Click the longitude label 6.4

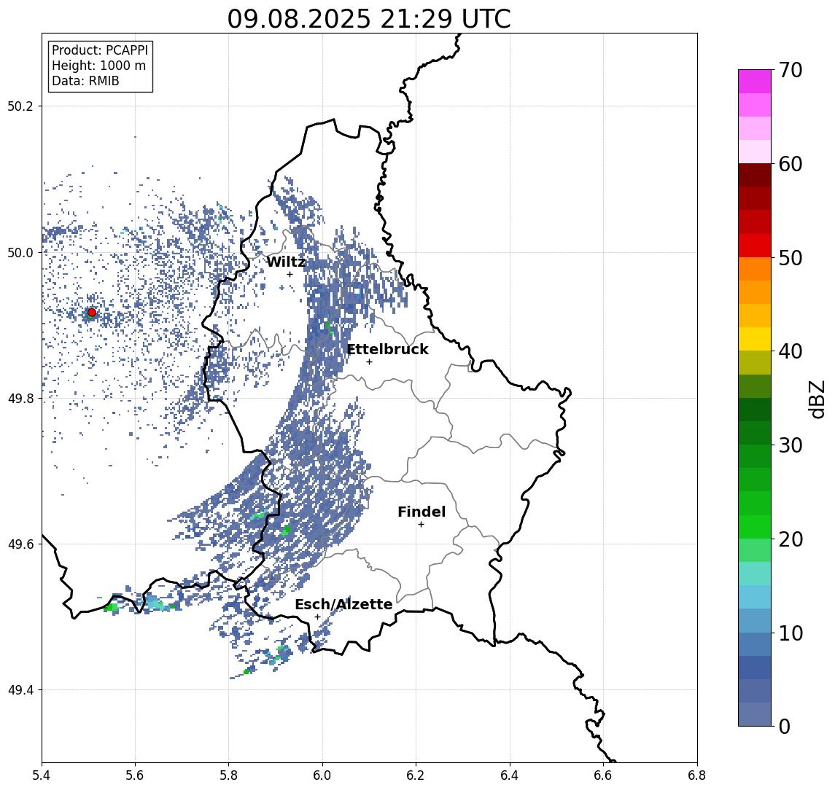click(510, 775)
